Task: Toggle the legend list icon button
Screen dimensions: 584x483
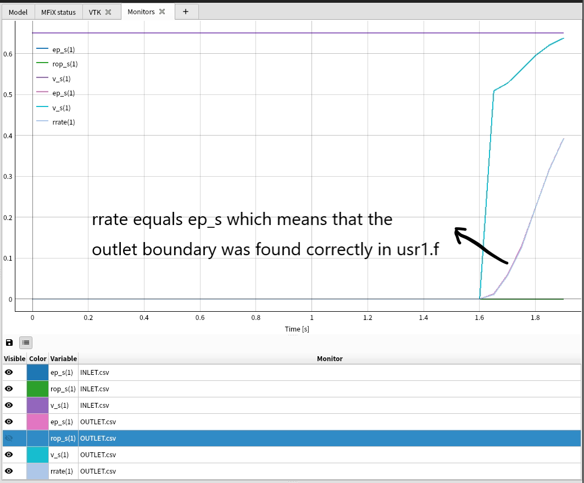Action: click(x=26, y=342)
